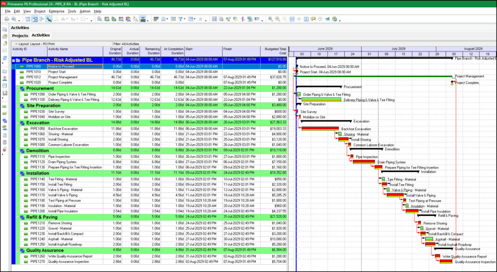This screenshot has width=497, height=272.
Task: Click the Level Resources toolbar icon
Action: pos(228,19)
